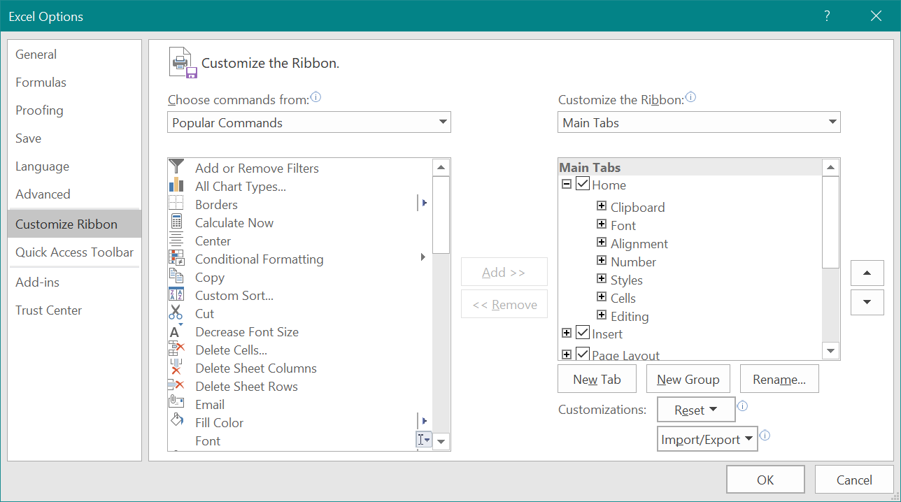Collapse the Home tab tree
The height and width of the screenshot is (502, 901).
tap(567, 184)
